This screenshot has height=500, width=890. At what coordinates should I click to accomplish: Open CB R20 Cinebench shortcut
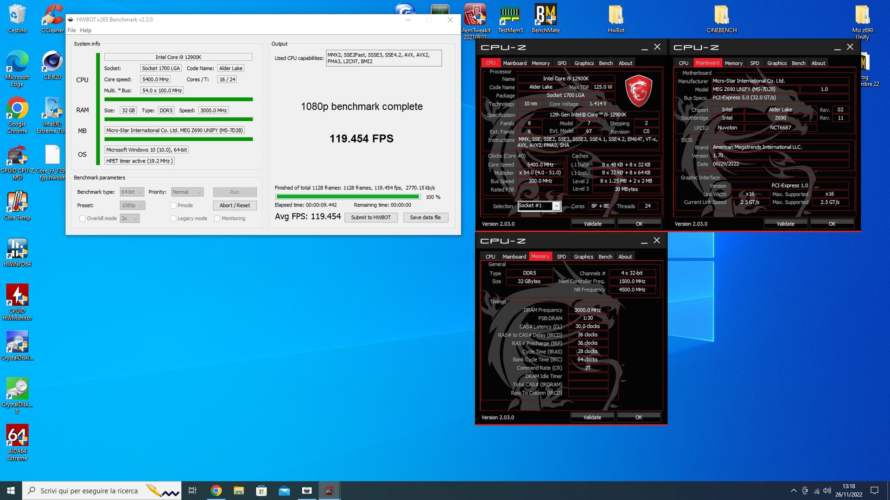(52, 65)
